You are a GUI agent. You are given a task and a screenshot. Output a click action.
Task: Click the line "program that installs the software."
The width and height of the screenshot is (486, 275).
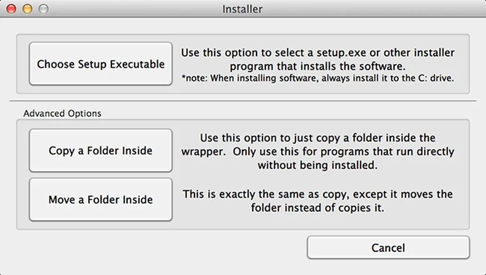(318, 65)
